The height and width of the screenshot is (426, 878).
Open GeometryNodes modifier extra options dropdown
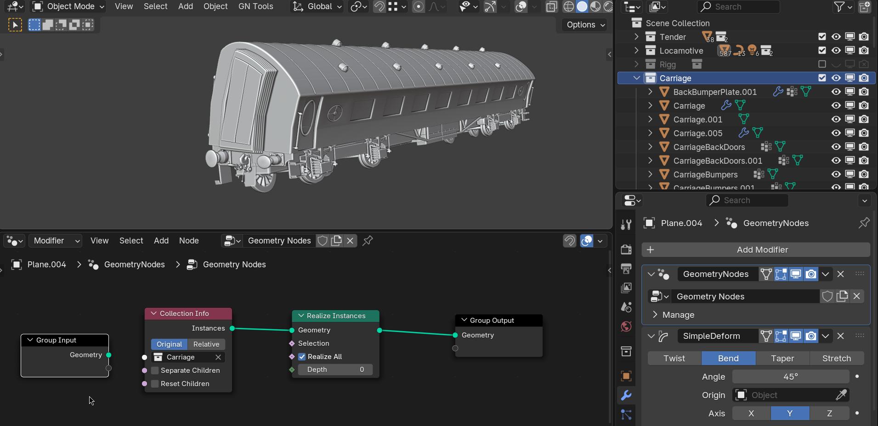point(826,274)
